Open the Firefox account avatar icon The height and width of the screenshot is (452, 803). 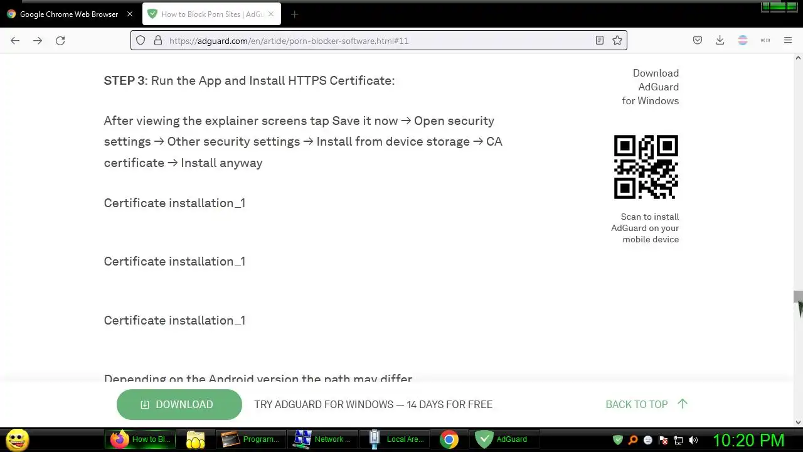coord(743,40)
